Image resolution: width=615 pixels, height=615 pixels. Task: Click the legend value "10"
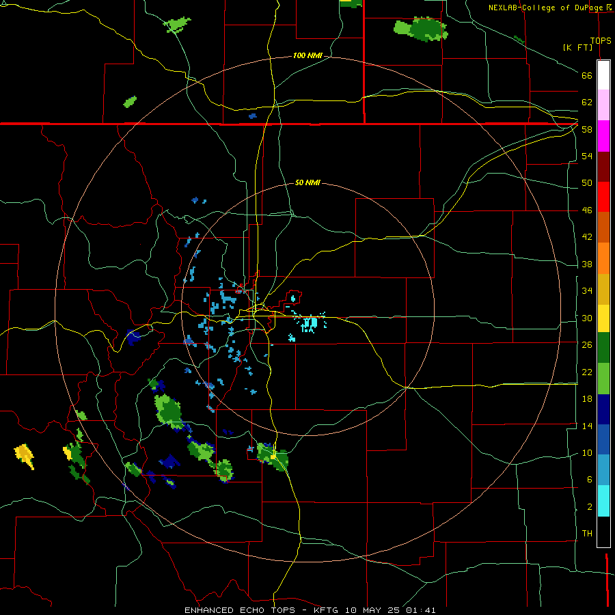587,452
